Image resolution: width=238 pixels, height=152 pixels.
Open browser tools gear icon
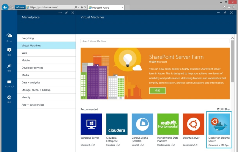click(234, 7)
